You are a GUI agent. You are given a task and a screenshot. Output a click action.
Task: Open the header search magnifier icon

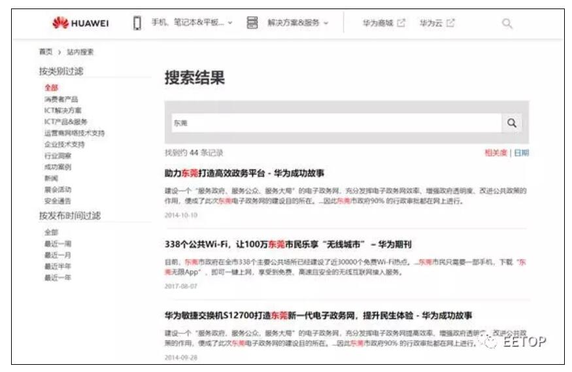click(x=507, y=24)
